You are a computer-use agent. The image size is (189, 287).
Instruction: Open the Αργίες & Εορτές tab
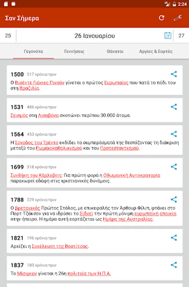[x=156, y=51]
